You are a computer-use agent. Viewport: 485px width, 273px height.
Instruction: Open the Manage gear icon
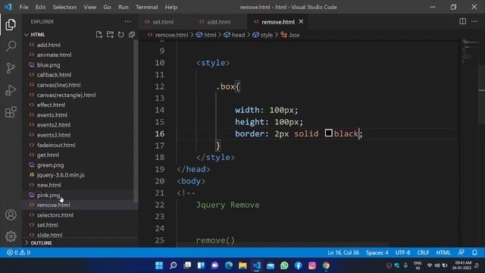pos(11,236)
